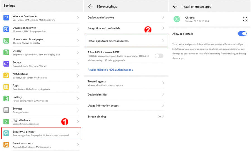Viewport: 251px width, 153px height.
Task: Go back from Install unknown apps
Action: click(175, 6)
